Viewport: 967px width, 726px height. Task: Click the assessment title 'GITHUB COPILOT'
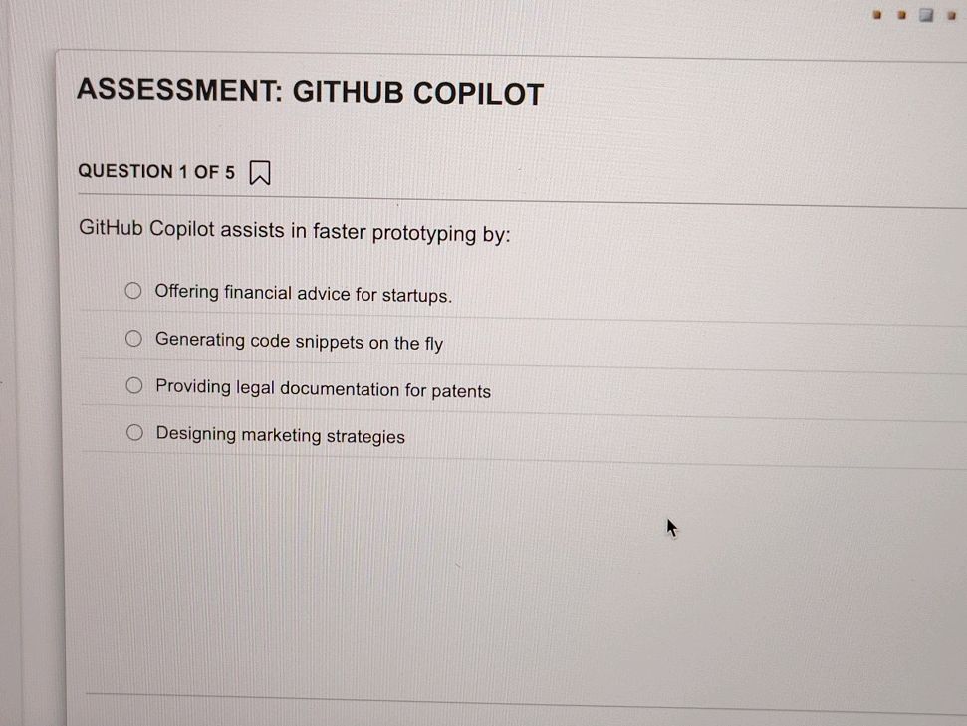pyautogui.click(x=310, y=92)
